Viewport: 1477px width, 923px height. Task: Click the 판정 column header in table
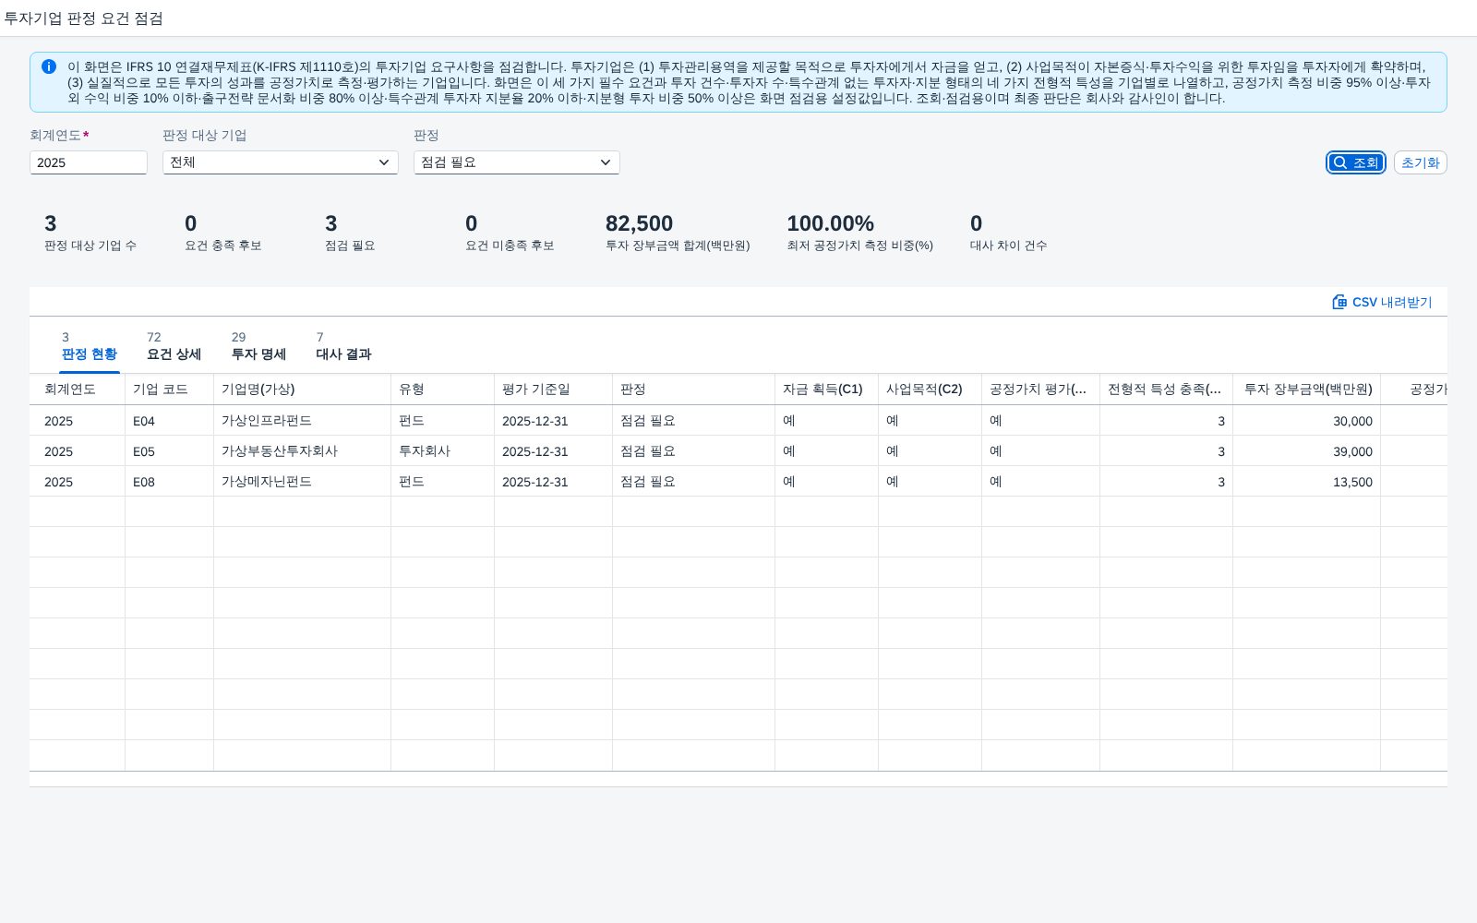694,390
